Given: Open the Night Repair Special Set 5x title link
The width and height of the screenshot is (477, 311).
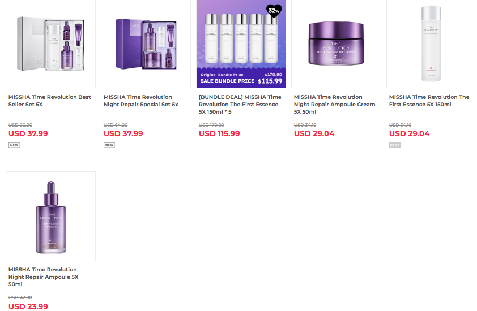Looking at the screenshot, I should (x=141, y=101).
